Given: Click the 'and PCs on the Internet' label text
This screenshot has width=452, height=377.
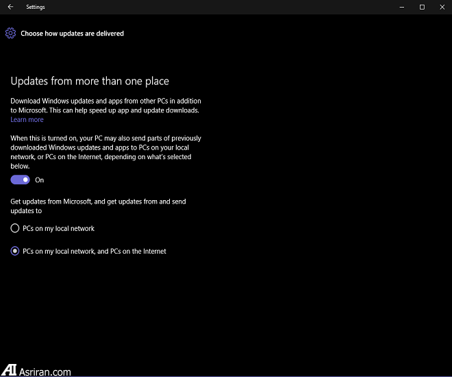Looking at the screenshot, I should coord(130,252).
